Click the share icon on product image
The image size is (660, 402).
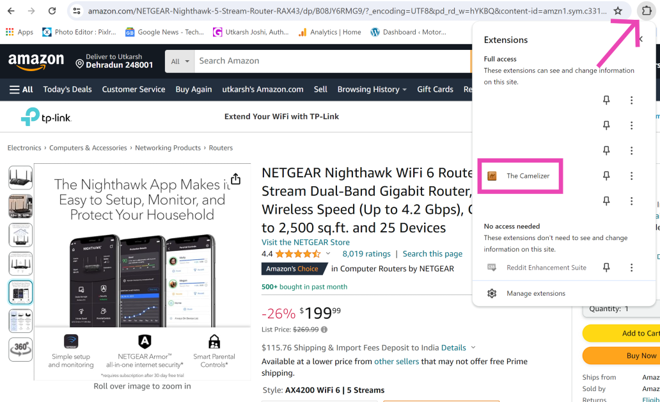235,179
